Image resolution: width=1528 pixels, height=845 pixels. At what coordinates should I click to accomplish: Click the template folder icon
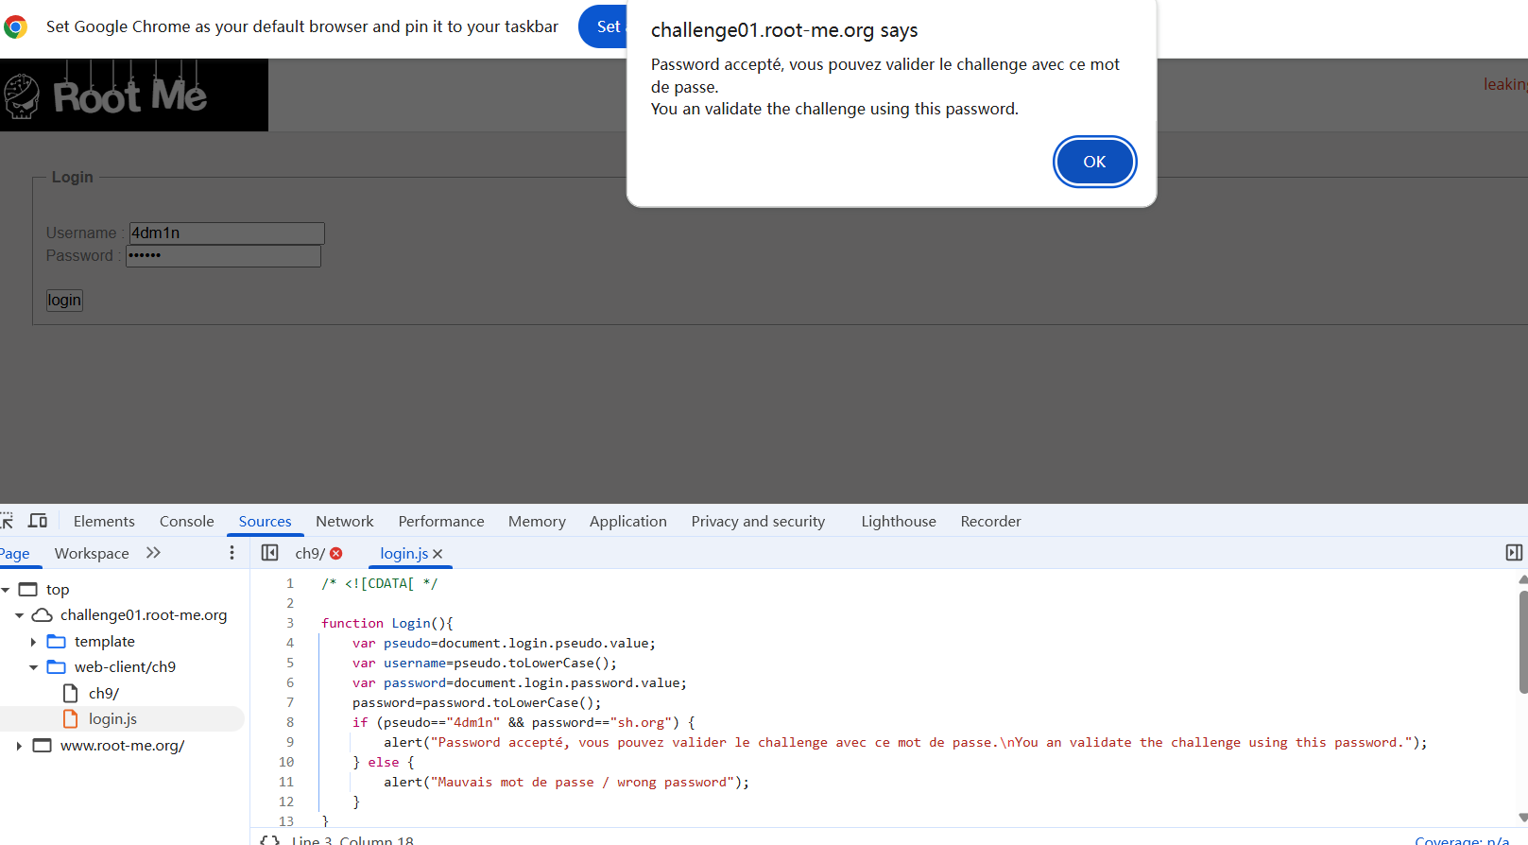point(57,642)
